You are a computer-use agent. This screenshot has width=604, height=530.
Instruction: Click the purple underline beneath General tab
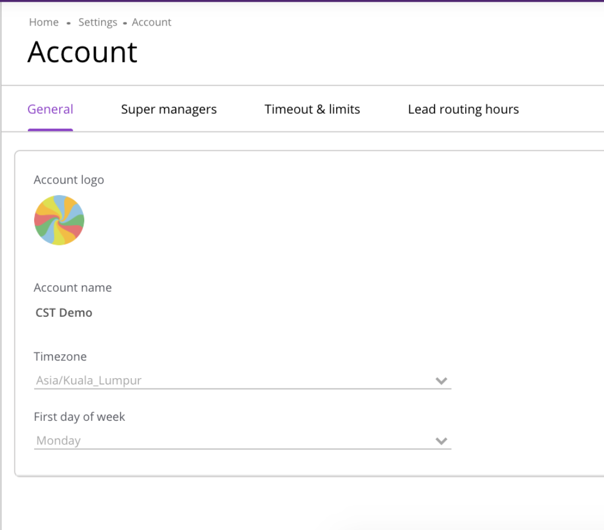point(50,130)
